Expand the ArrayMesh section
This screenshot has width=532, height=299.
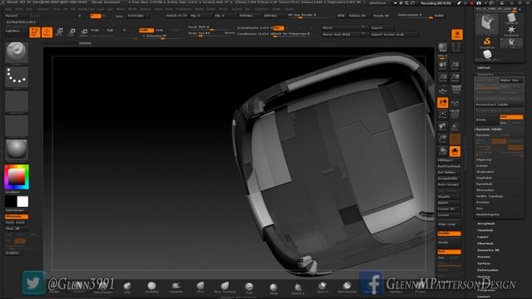[485, 223]
